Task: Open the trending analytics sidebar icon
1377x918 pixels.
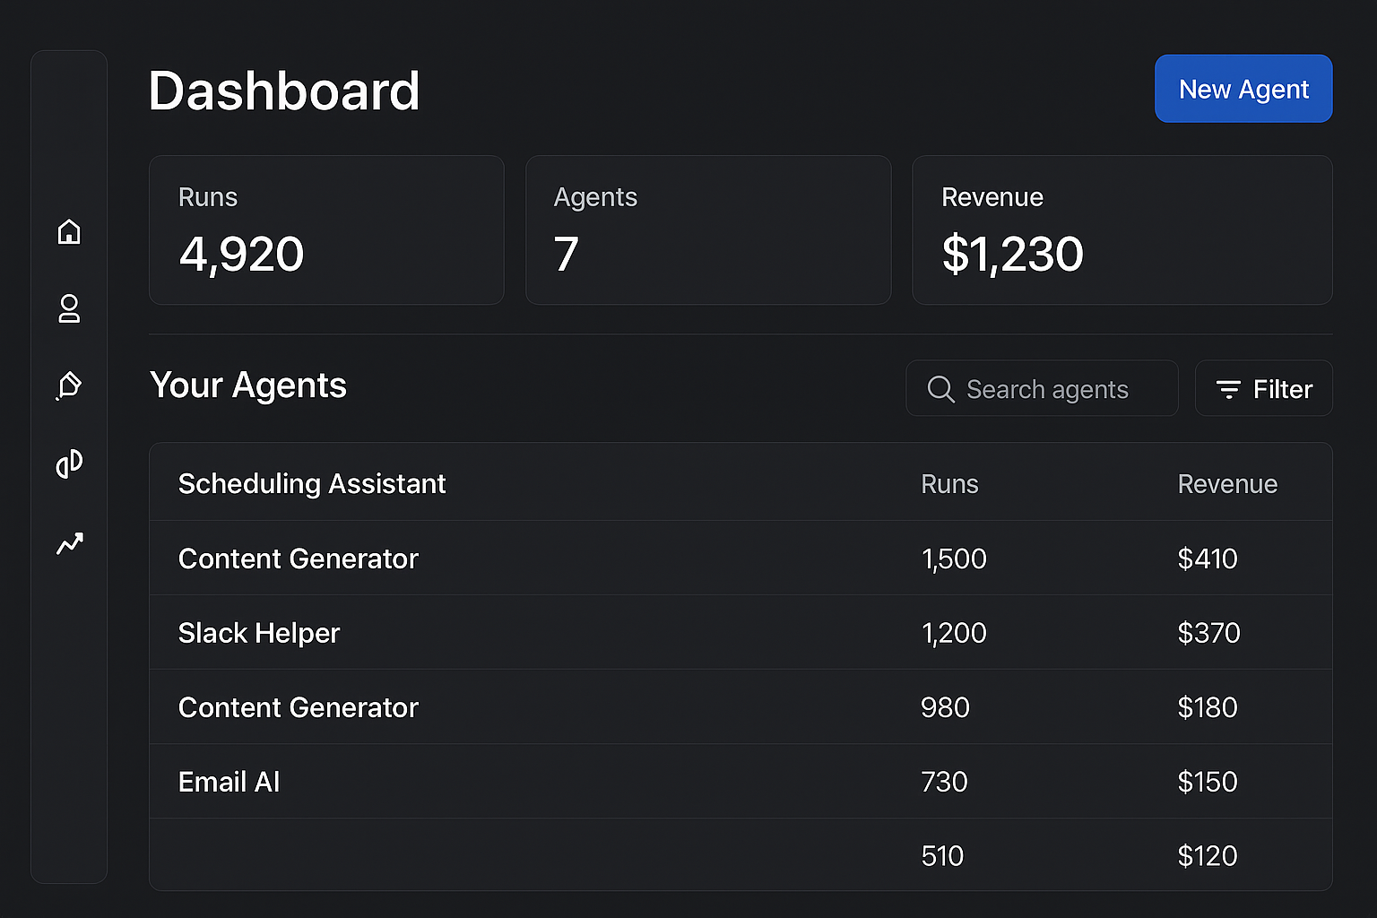Action: pyautogui.click(x=69, y=543)
